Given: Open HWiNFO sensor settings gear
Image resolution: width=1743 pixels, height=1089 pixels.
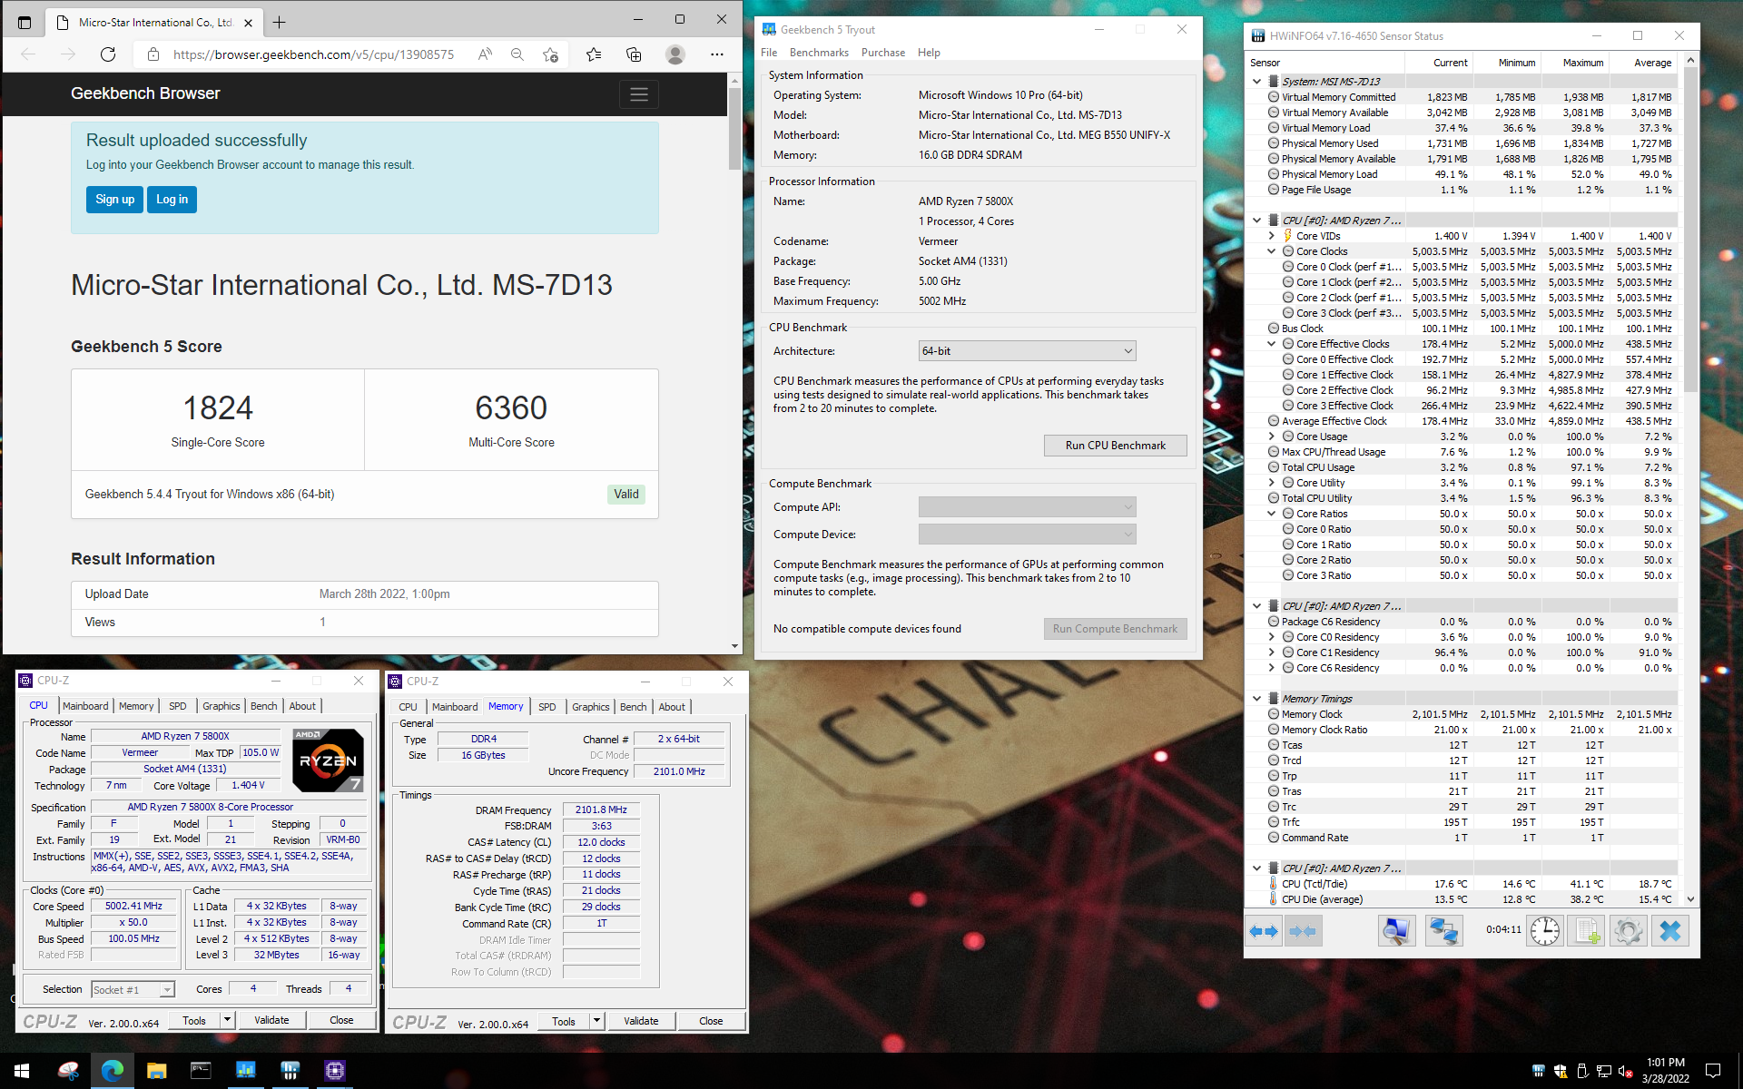Looking at the screenshot, I should point(1628,931).
